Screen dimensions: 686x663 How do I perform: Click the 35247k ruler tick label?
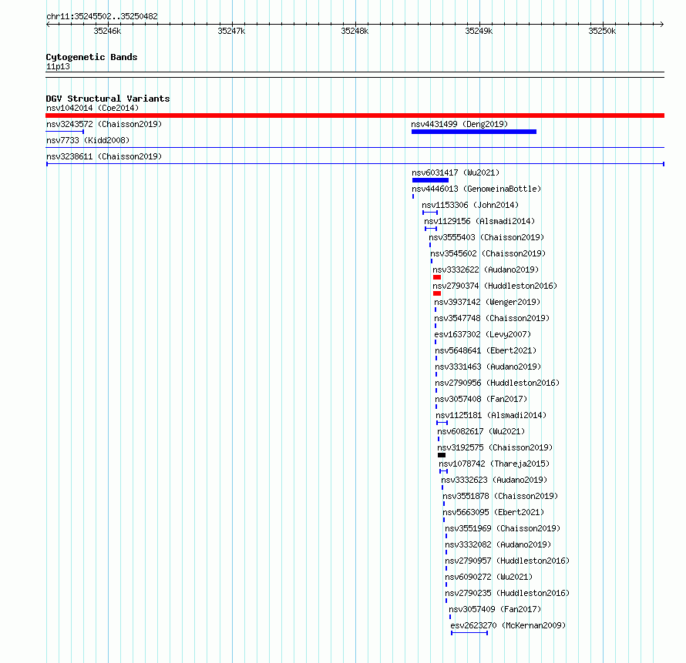click(231, 31)
